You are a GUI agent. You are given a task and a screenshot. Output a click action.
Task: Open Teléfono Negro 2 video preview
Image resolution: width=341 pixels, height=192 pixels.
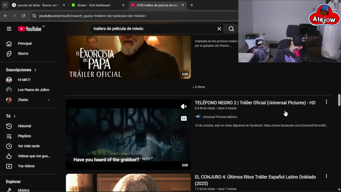(x=128, y=134)
